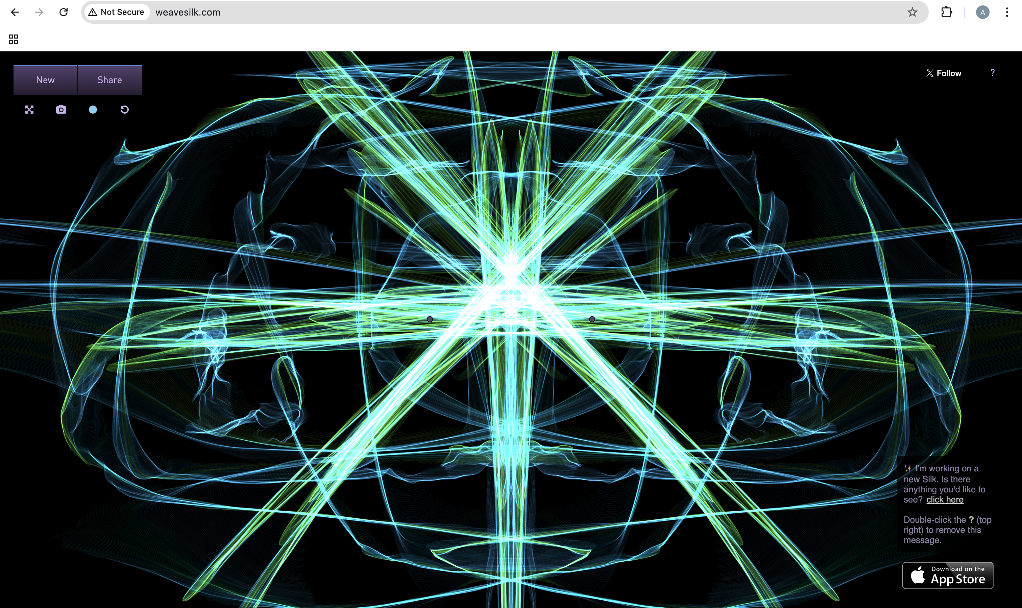The image size is (1022, 608).
Task: Bookmark this page with the star icon
Action: [912, 12]
